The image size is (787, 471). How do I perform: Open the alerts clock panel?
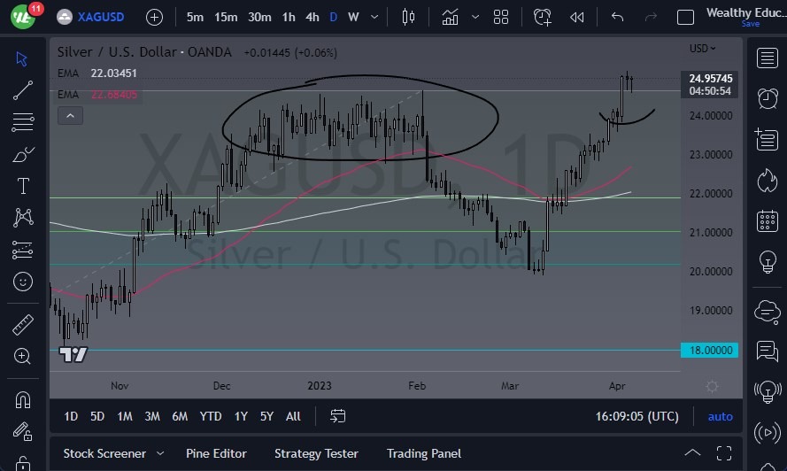pyautogui.click(x=768, y=98)
